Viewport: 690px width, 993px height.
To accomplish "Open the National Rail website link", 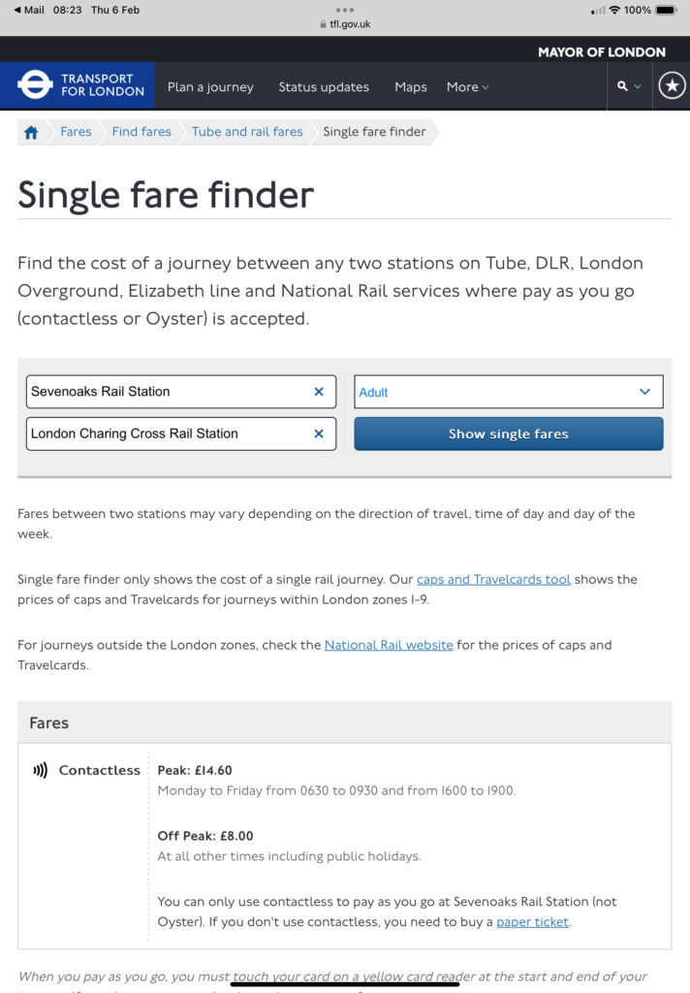I will coord(389,645).
